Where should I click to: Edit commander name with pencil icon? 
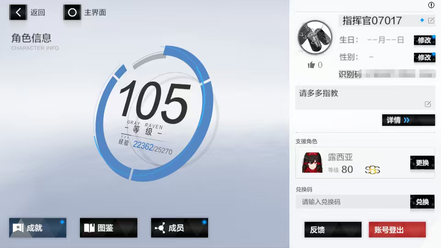[x=431, y=21]
